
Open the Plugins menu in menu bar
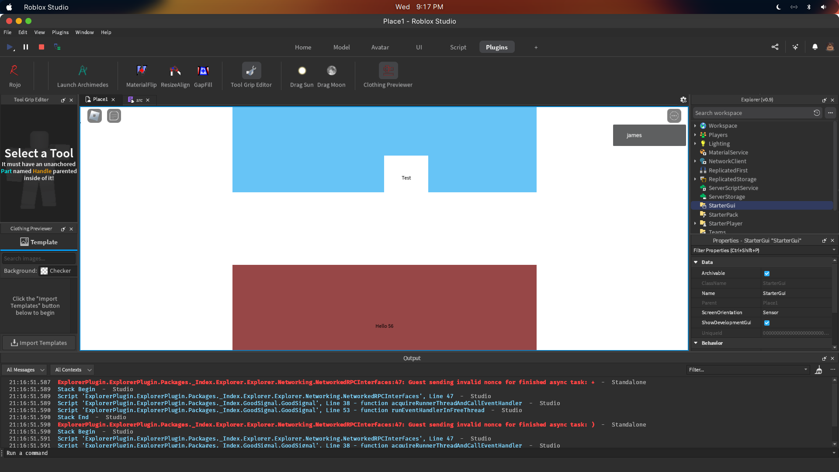pyautogui.click(x=60, y=32)
